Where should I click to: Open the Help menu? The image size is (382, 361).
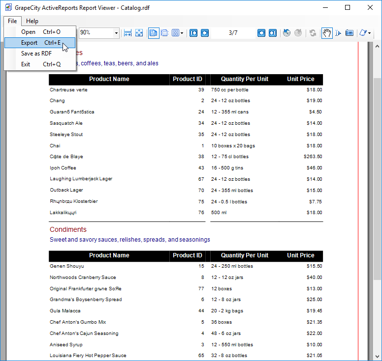point(32,21)
